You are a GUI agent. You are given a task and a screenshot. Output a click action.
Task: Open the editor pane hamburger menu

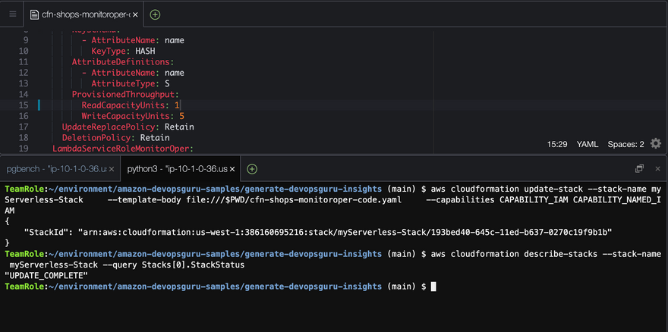click(x=13, y=14)
